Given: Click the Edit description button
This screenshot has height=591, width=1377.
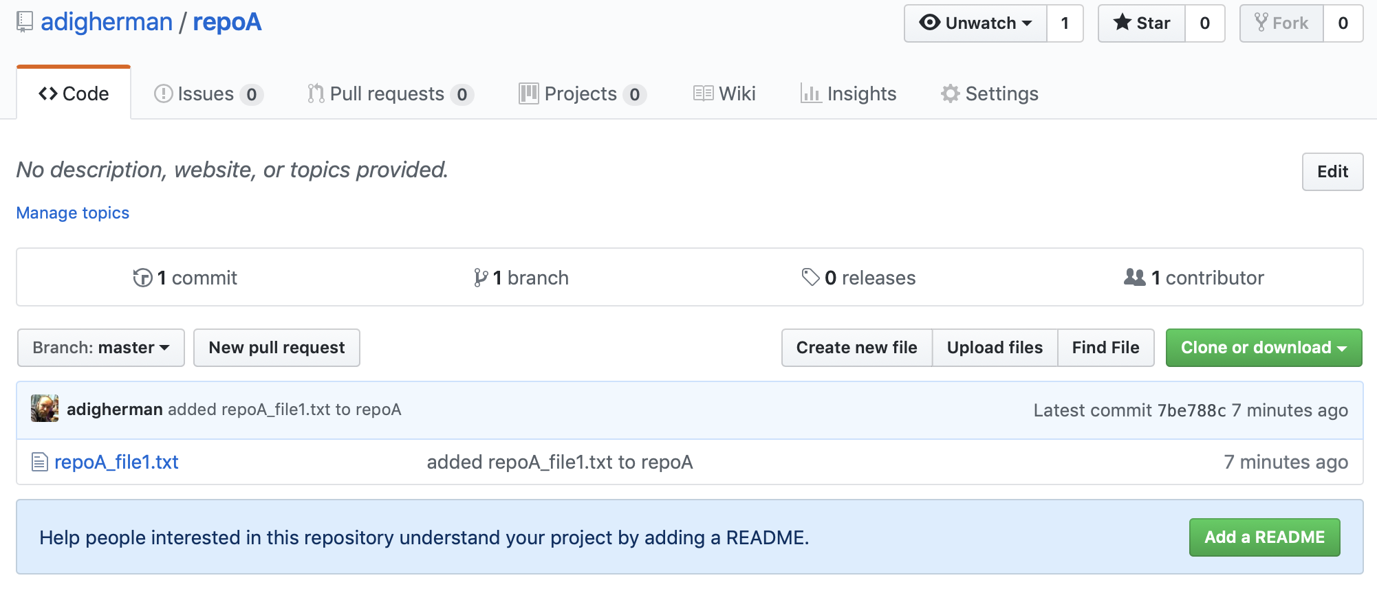Looking at the screenshot, I should tap(1332, 172).
